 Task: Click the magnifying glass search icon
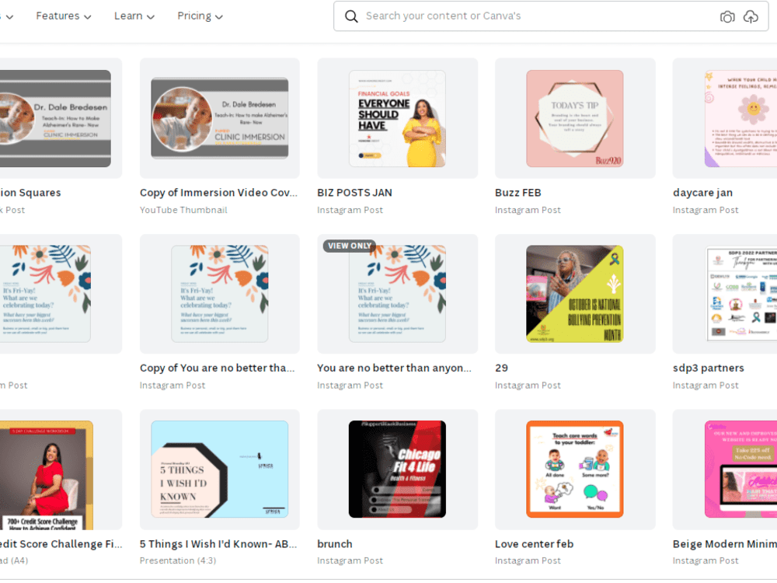coord(351,16)
